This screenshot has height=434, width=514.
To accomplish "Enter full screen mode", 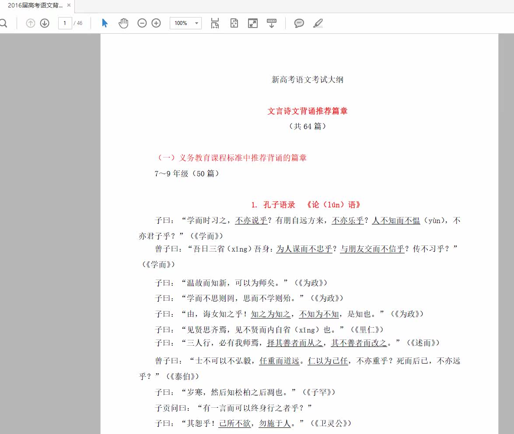I will click(x=252, y=23).
